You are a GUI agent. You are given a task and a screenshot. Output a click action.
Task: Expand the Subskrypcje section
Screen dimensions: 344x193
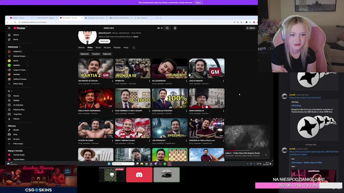point(14,47)
